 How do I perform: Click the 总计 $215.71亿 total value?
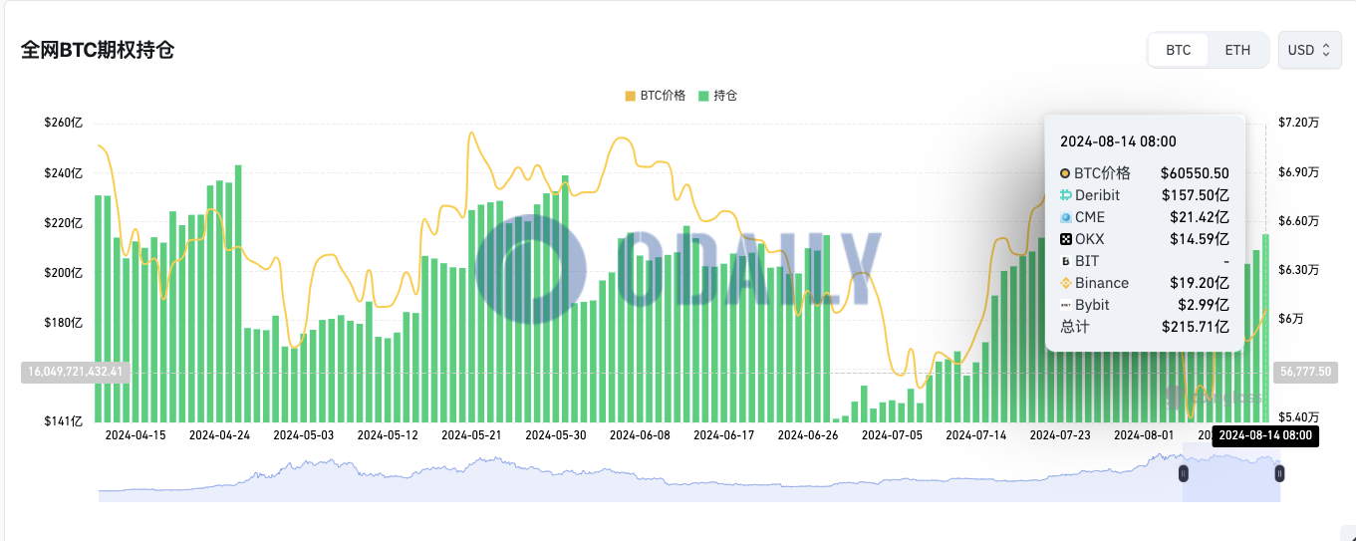point(1196,327)
